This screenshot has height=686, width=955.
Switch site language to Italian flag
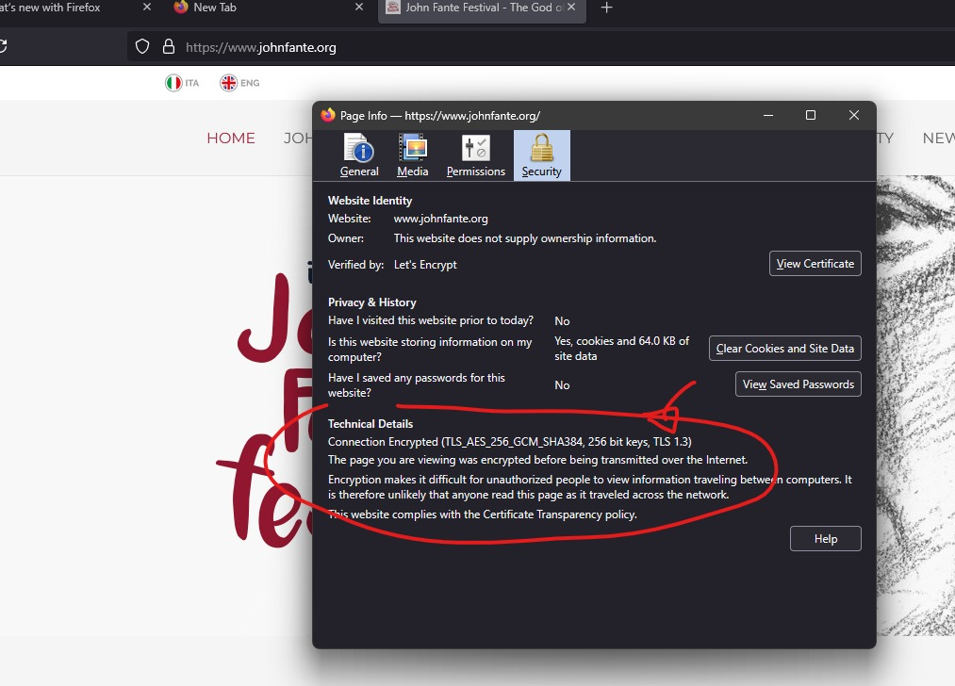(x=173, y=83)
